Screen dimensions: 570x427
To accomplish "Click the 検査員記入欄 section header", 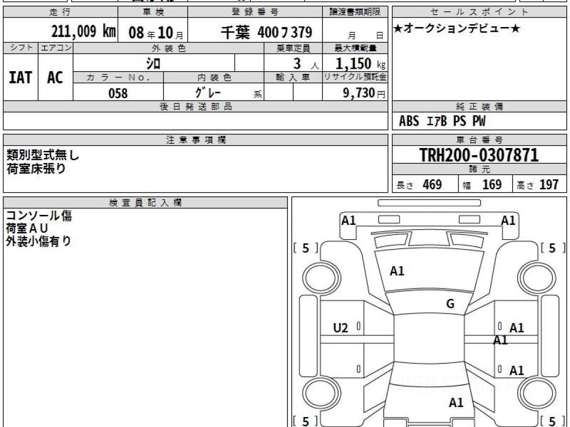I will tap(145, 203).
